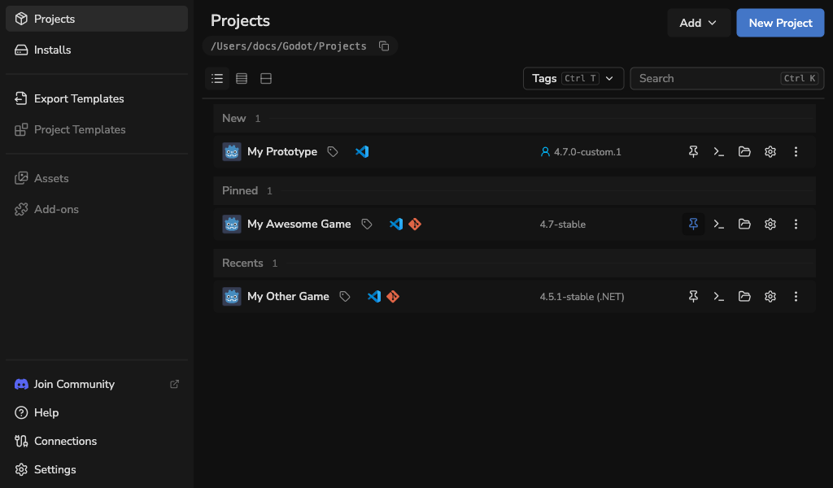
Task: Open the Projects section in sidebar
Action: point(97,20)
